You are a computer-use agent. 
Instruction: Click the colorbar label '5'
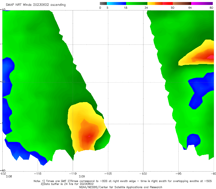pyautogui.click(x=107, y=8)
